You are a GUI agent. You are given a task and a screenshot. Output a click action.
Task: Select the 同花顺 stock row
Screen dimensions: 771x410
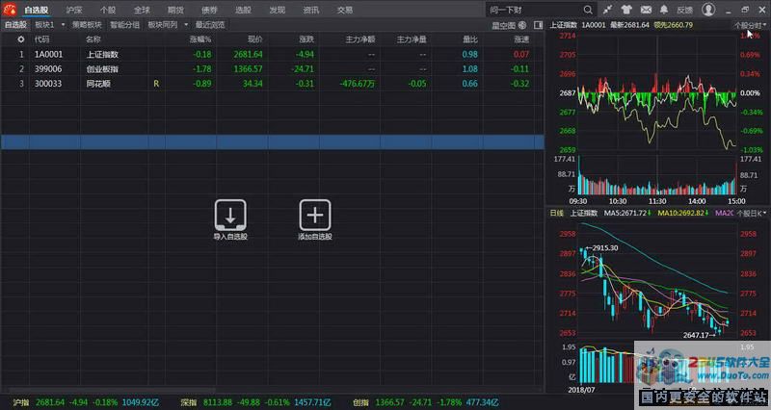click(x=93, y=84)
